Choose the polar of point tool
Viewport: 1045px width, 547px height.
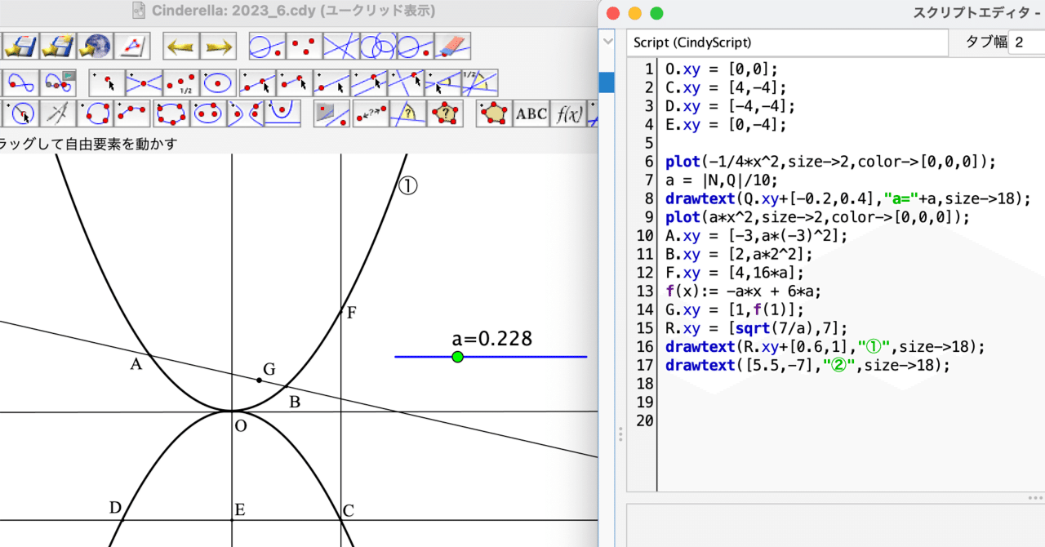pos(332,113)
